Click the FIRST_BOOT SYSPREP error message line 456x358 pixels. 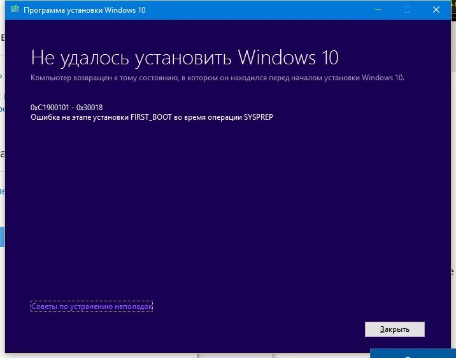(152, 117)
